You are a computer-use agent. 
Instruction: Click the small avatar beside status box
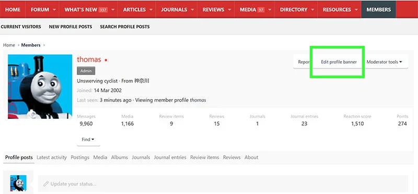[18, 183]
